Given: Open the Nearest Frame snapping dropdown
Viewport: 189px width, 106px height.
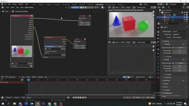Looking at the screenshot, I should (142, 77).
